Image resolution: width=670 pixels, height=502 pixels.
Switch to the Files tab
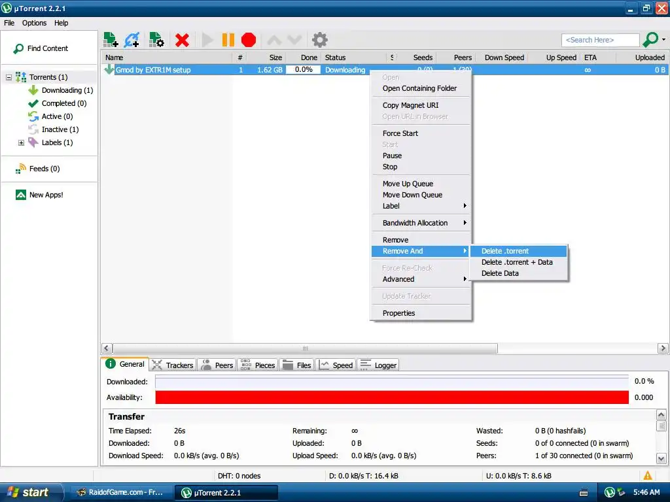coord(297,365)
